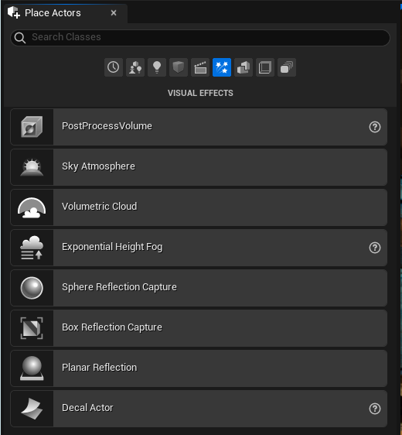Open the Geometry category icon
Viewport: 402px width, 435px height.
(244, 67)
